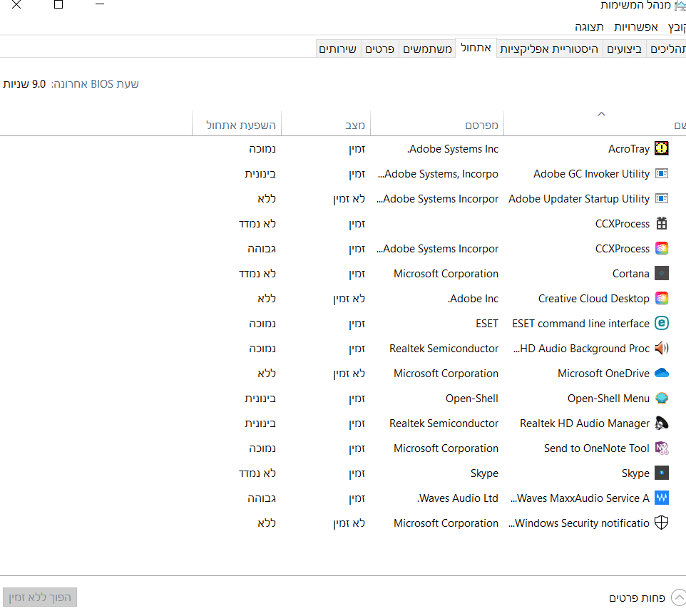The width and height of the screenshot is (686, 611).
Task: Open the אפשרויות menu
Action: (635, 27)
